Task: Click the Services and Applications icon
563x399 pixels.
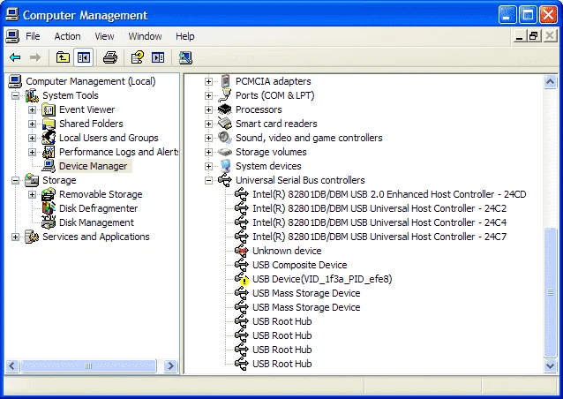Action: click(32, 237)
